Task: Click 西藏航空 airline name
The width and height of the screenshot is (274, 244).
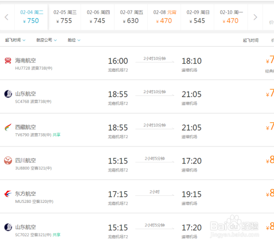Action: [x=25, y=127]
